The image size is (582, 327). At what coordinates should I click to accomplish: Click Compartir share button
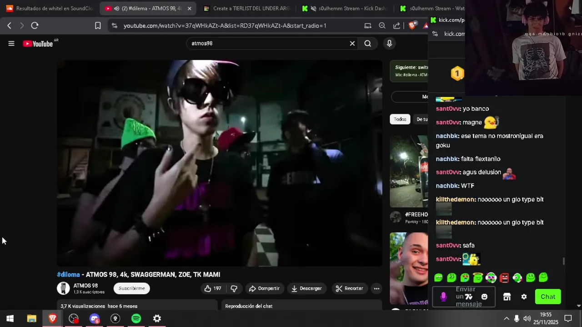[x=264, y=288]
